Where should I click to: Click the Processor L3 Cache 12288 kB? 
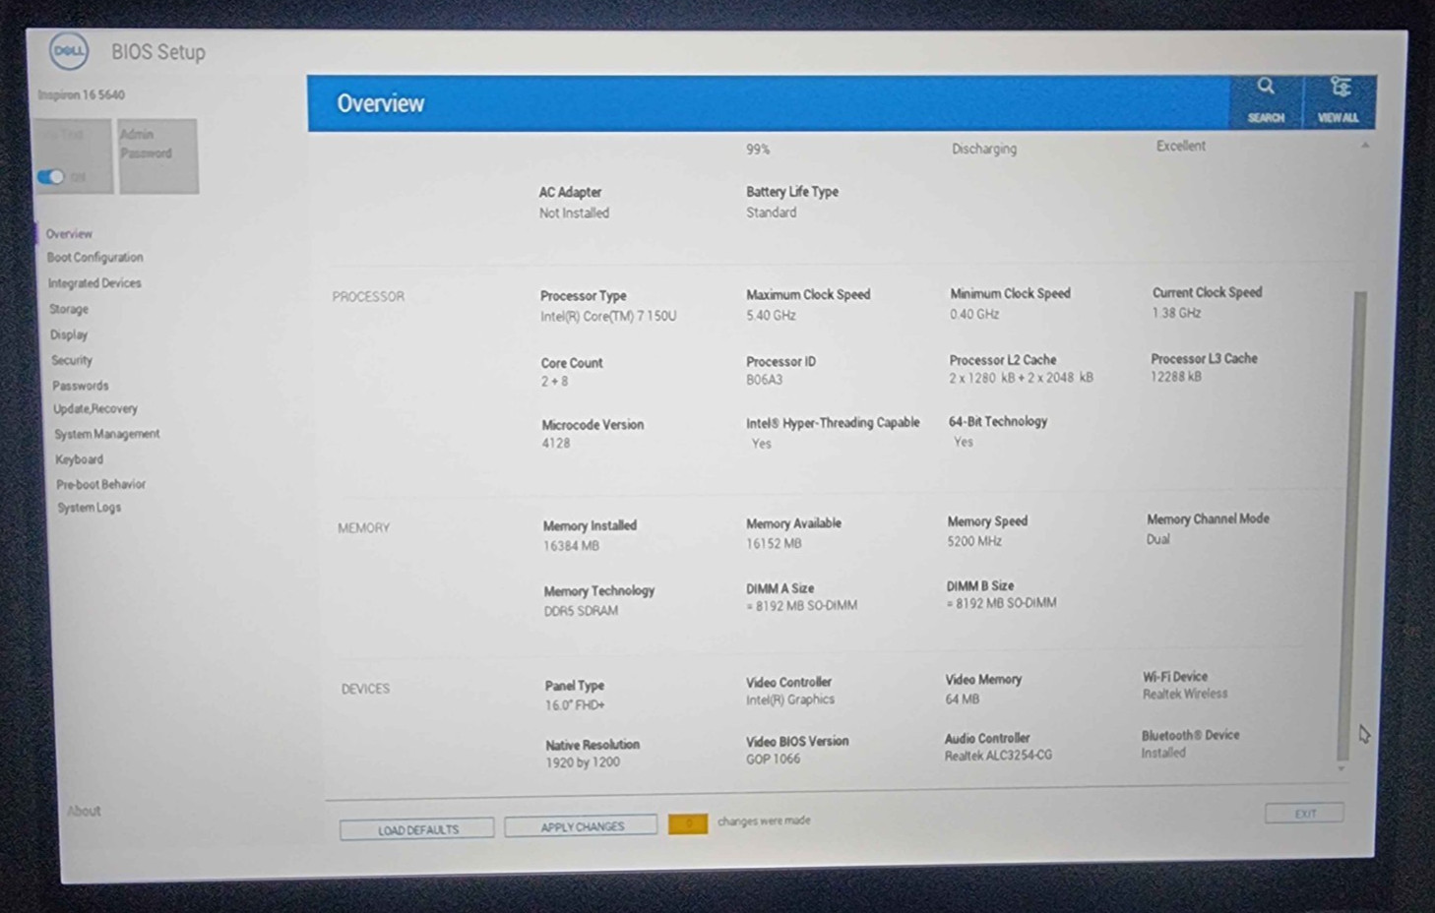click(1175, 376)
